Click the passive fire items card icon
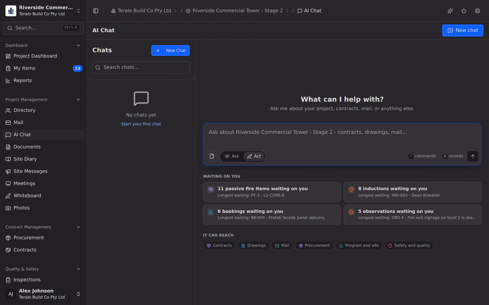 click(x=211, y=189)
